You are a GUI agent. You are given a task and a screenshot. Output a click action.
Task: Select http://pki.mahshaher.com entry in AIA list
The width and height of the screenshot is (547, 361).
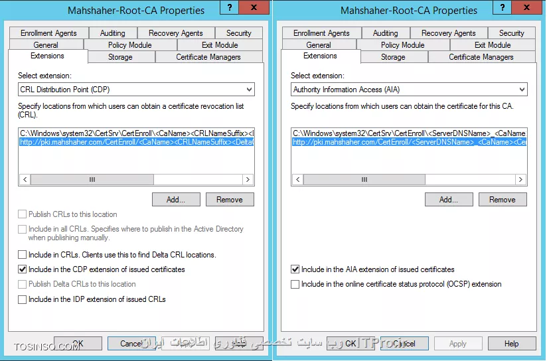pyautogui.click(x=409, y=142)
